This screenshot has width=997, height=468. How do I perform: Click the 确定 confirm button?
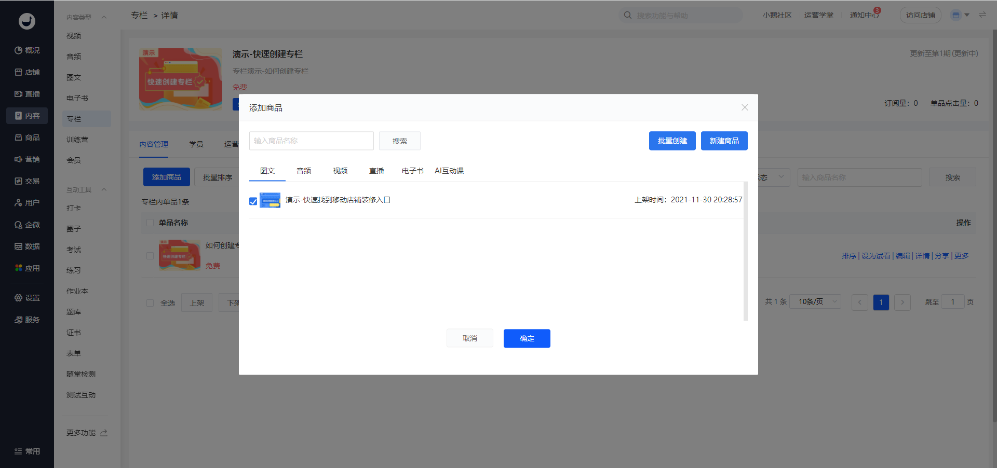coord(527,338)
